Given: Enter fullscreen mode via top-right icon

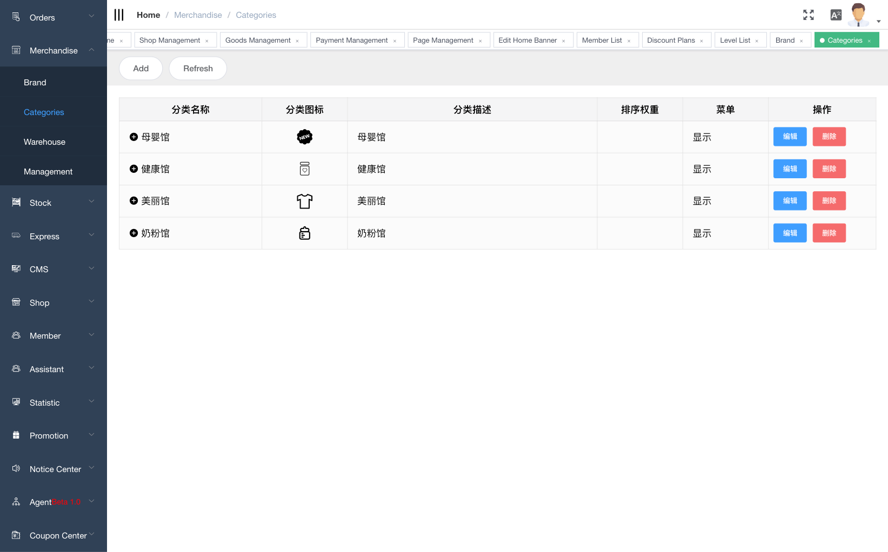Looking at the screenshot, I should 808,15.
